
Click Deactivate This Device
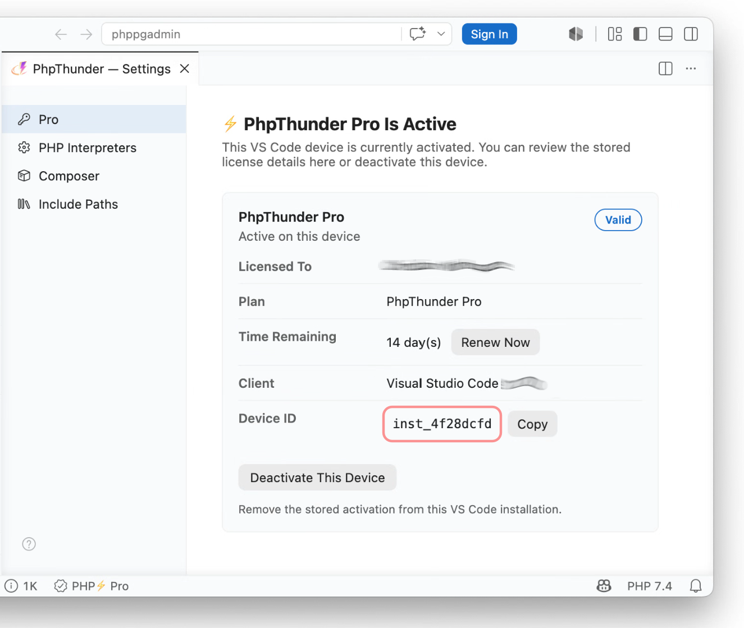(317, 478)
